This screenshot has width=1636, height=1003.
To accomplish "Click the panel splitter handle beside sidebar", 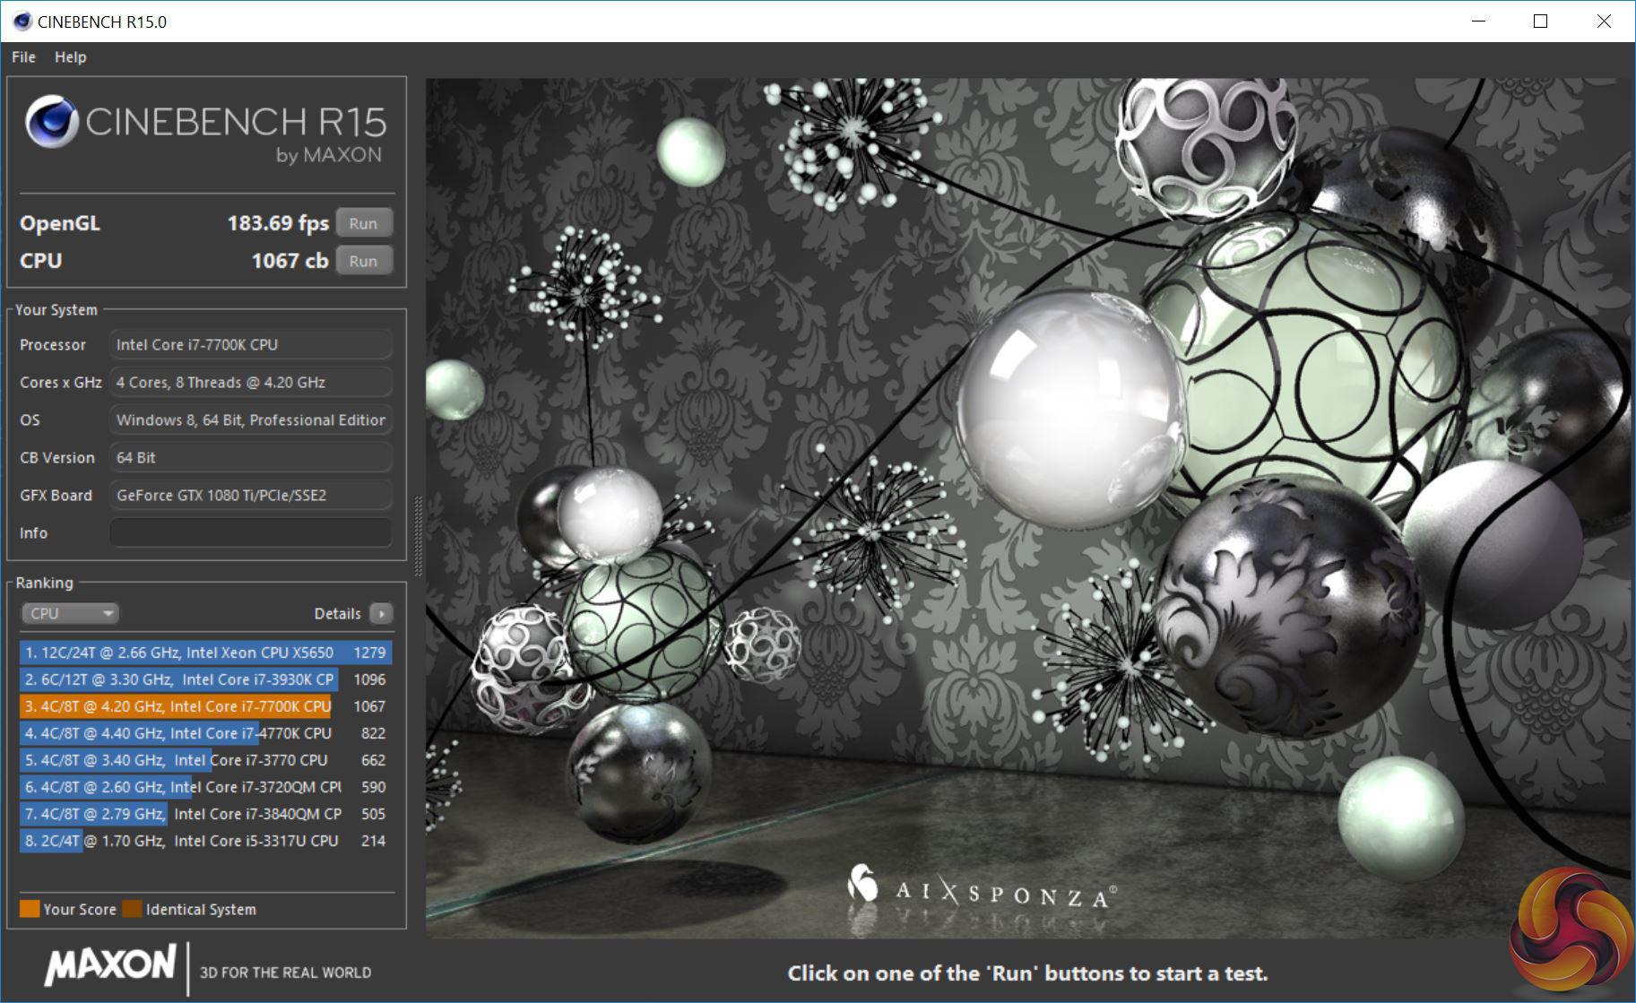I will 417,536.
